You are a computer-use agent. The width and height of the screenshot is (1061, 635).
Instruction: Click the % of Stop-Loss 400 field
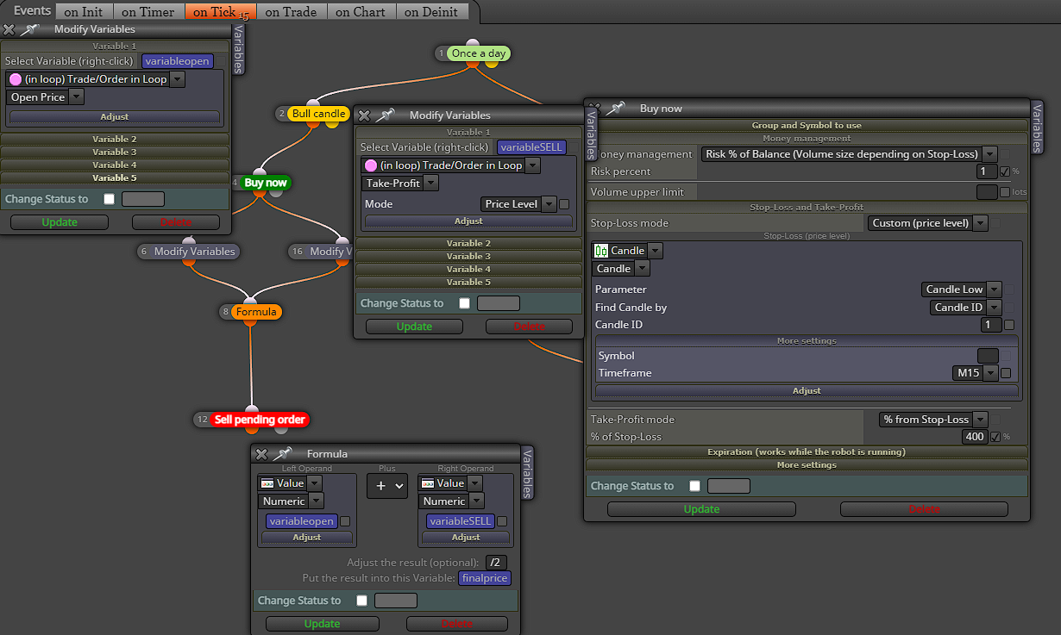click(975, 437)
